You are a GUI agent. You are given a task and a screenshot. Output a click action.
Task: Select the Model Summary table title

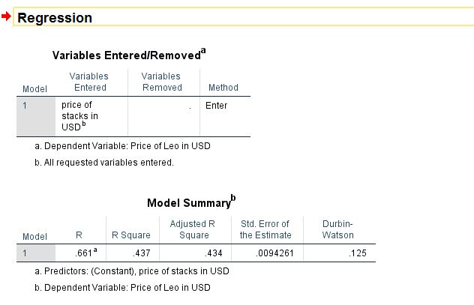[x=191, y=202]
